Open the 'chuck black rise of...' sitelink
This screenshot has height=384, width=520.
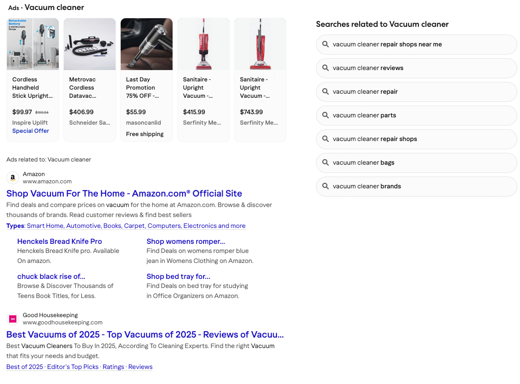[x=51, y=276]
